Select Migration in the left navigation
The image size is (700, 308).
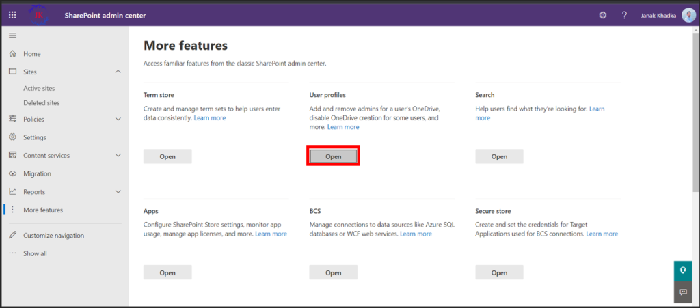pos(37,174)
